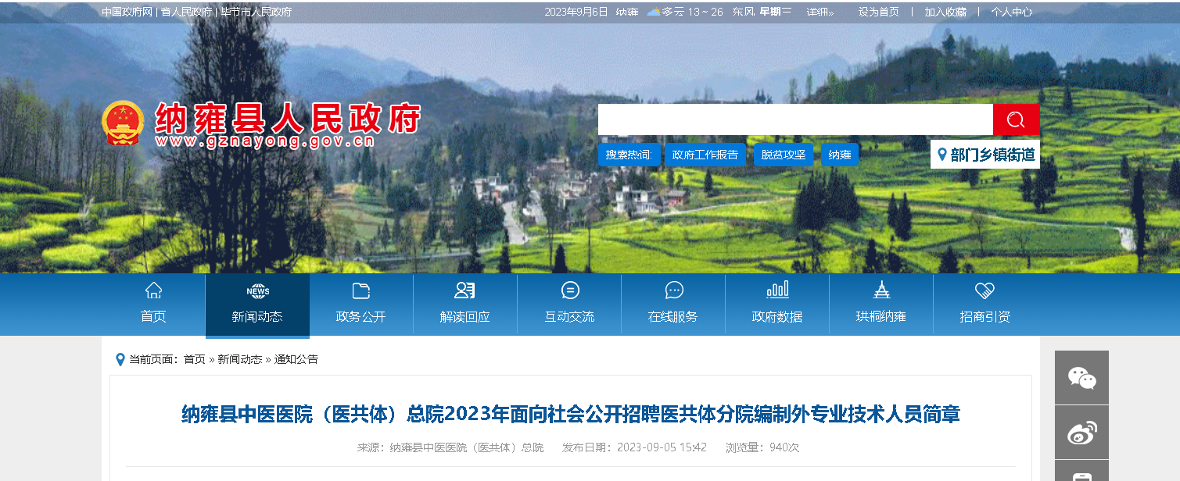Follow the 中国政府网 top link

(127, 12)
